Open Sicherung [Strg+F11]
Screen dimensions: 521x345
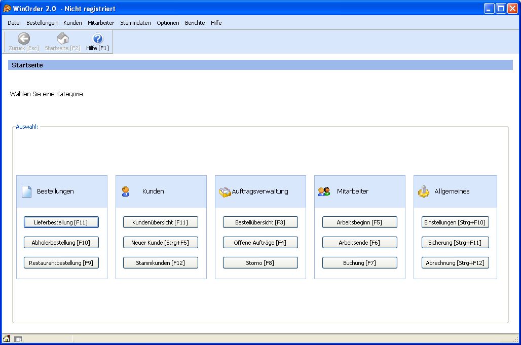point(455,242)
